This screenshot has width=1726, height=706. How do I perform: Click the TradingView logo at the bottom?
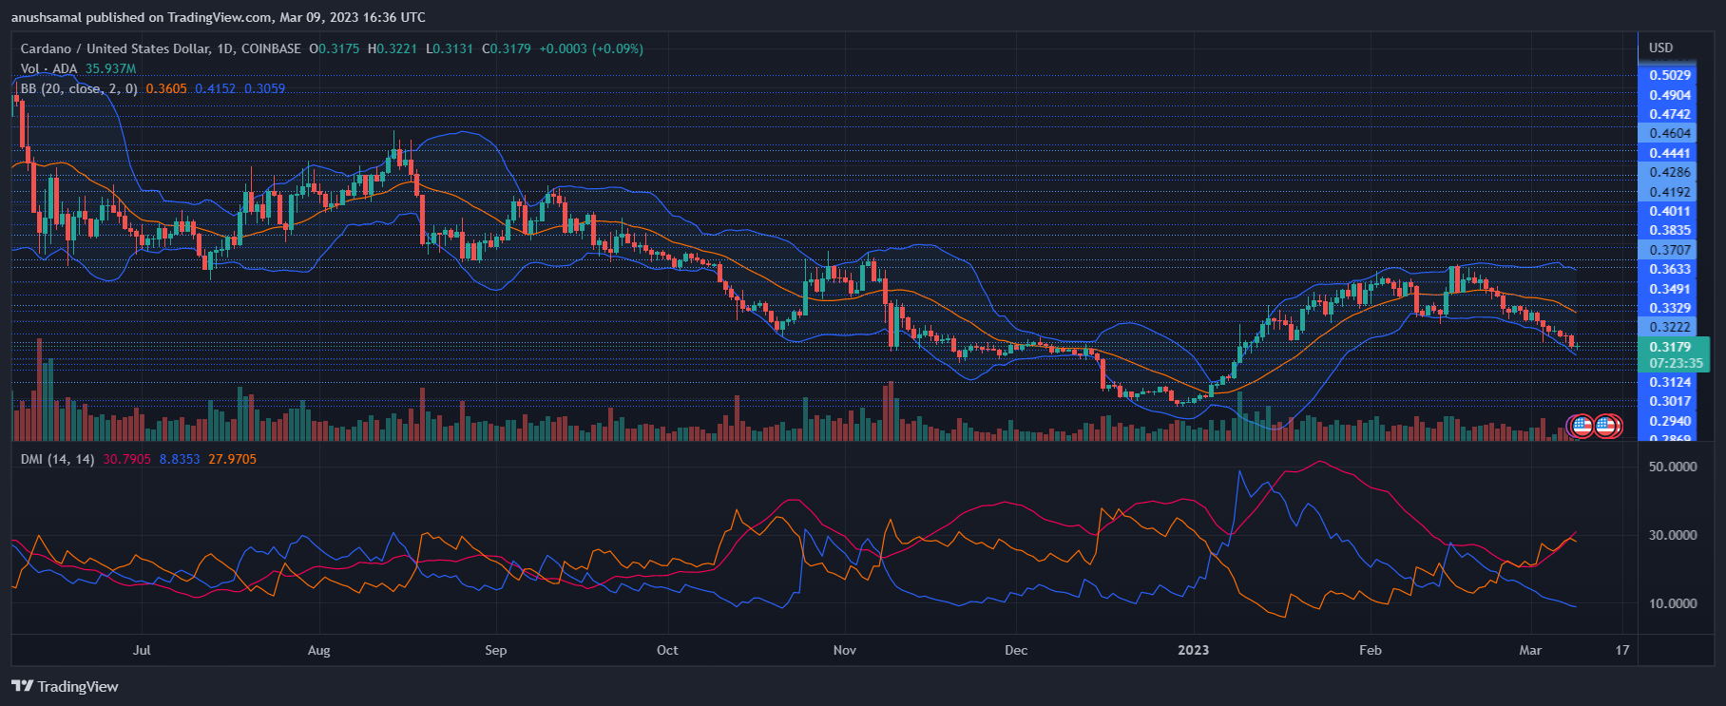[66, 686]
